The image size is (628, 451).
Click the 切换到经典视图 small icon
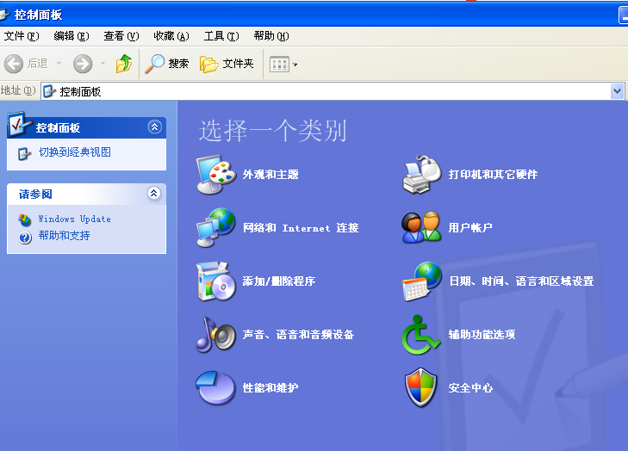(x=24, y=154)
